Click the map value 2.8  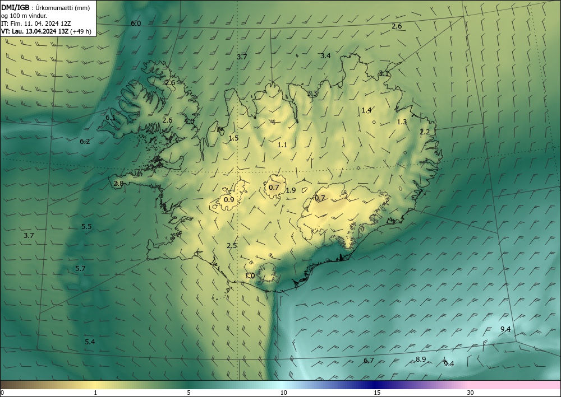[x=118, y=184]
